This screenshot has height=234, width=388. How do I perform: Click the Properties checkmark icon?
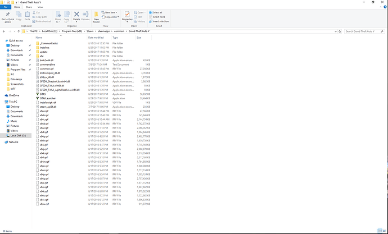pyautogui.click(x=127, y=15)
